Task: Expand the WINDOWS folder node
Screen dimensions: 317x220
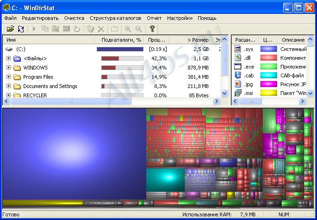Action: coord(8,68)
